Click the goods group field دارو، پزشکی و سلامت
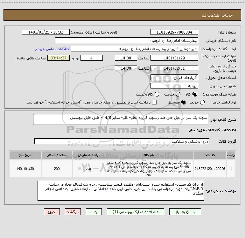245x238 pixels. tap(122, 141)
